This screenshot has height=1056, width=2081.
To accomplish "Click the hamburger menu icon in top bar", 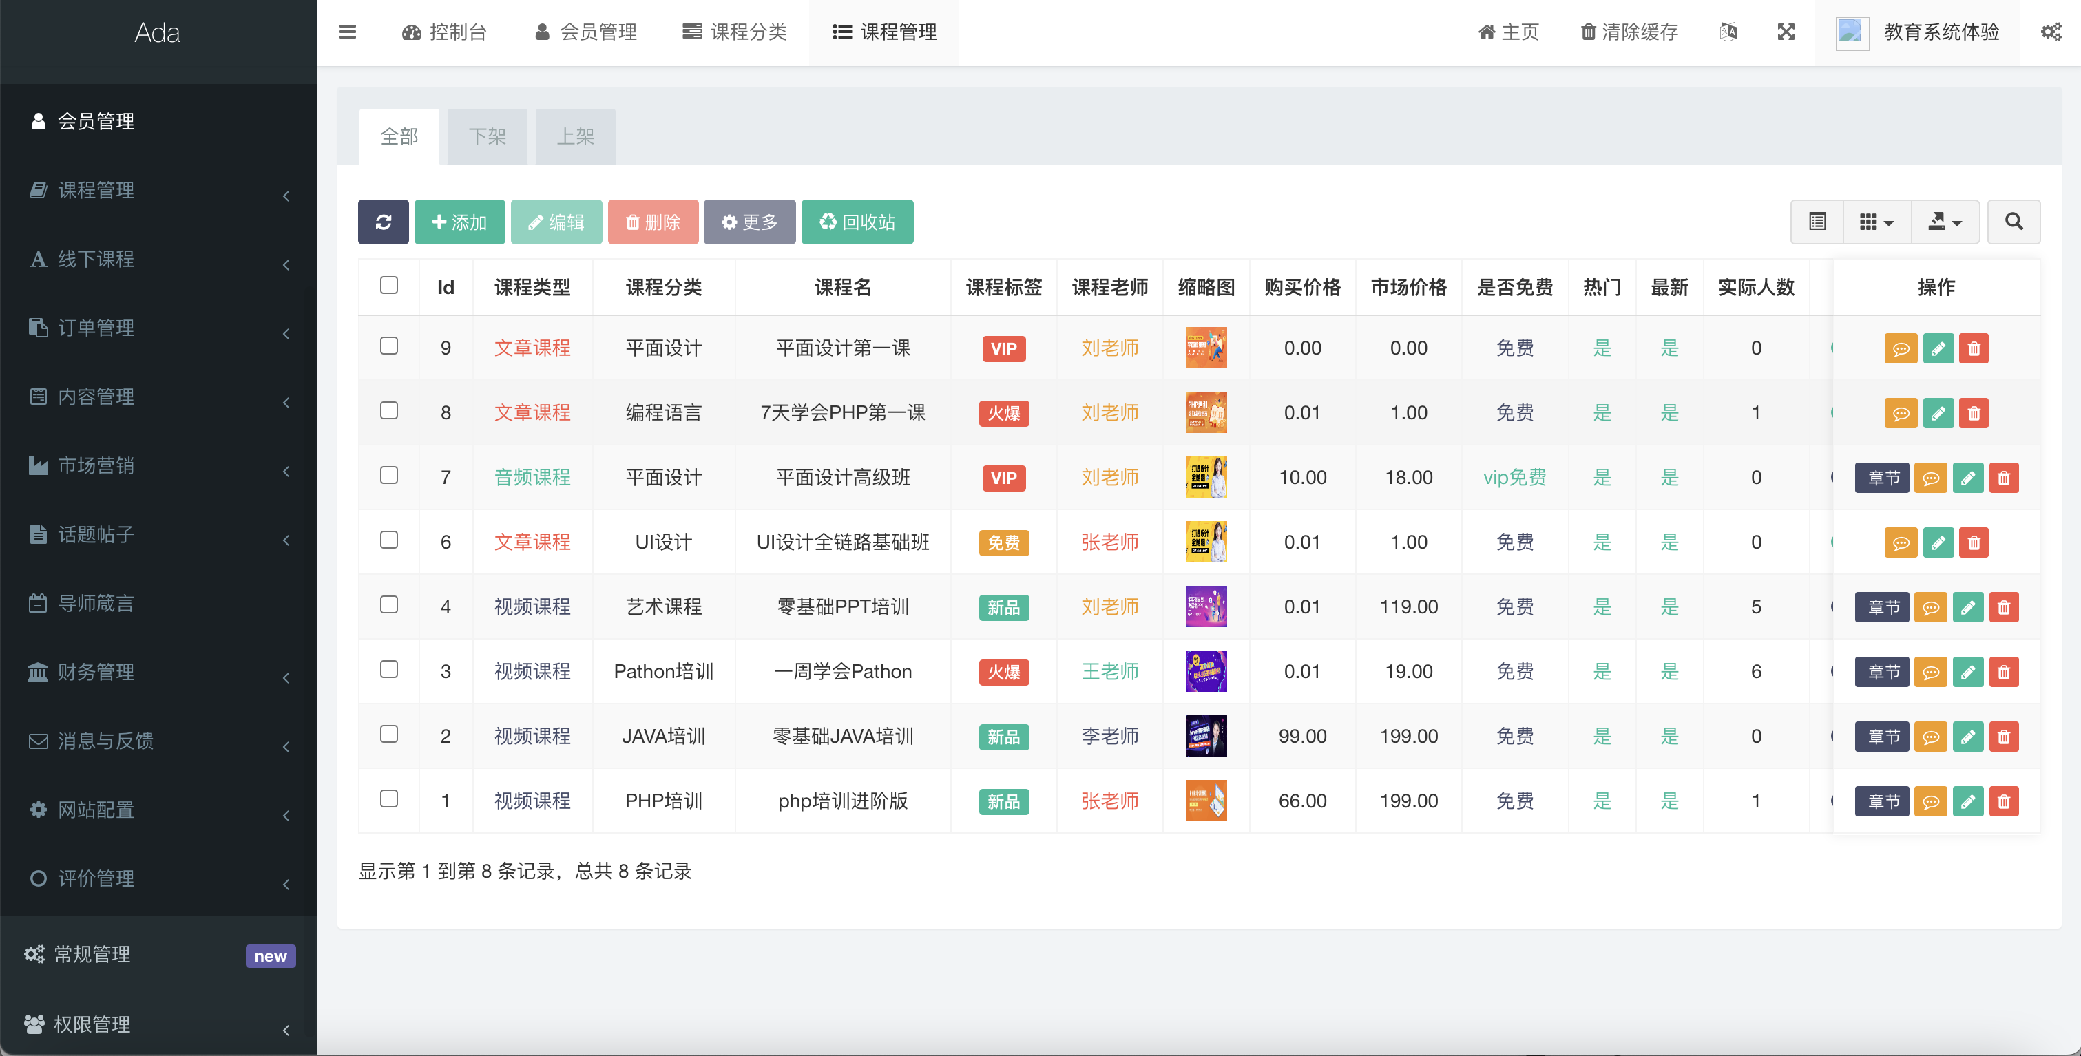I will point(347,32).
